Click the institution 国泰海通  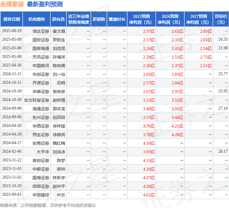pos(41,48)
